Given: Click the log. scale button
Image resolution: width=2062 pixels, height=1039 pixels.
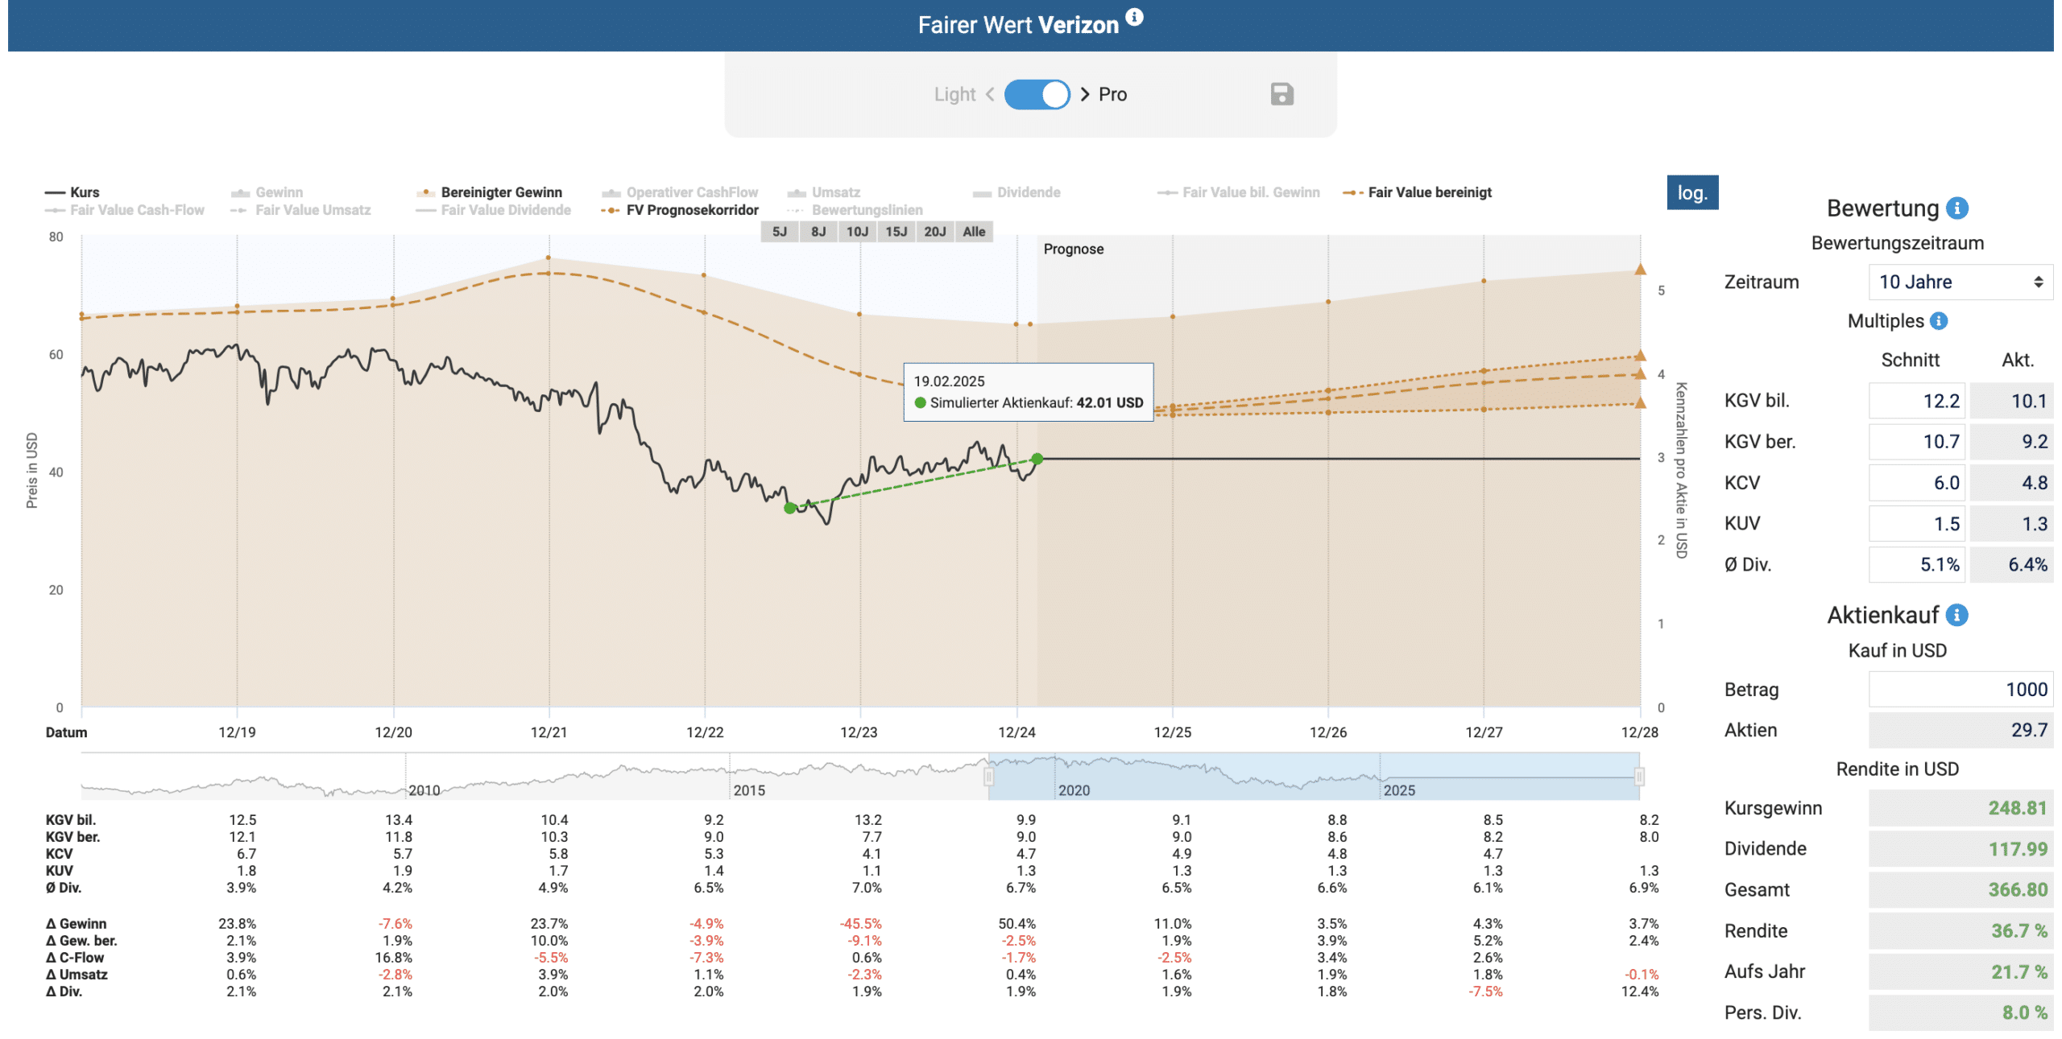Looking at the screenshot, I should pyautogui.click(x=1692, y=192).
